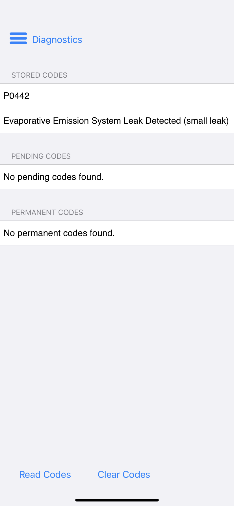The height and width of the screenshot is (506, 234).
Task: Tap the Clear Codes button
Action: 124,474
